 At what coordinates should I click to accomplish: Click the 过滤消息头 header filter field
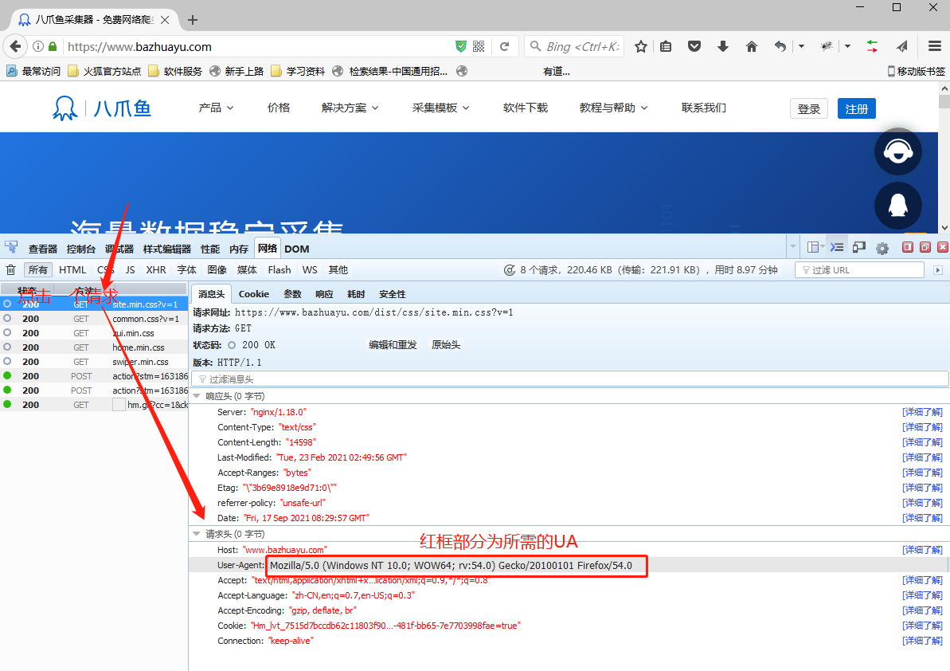570,379
